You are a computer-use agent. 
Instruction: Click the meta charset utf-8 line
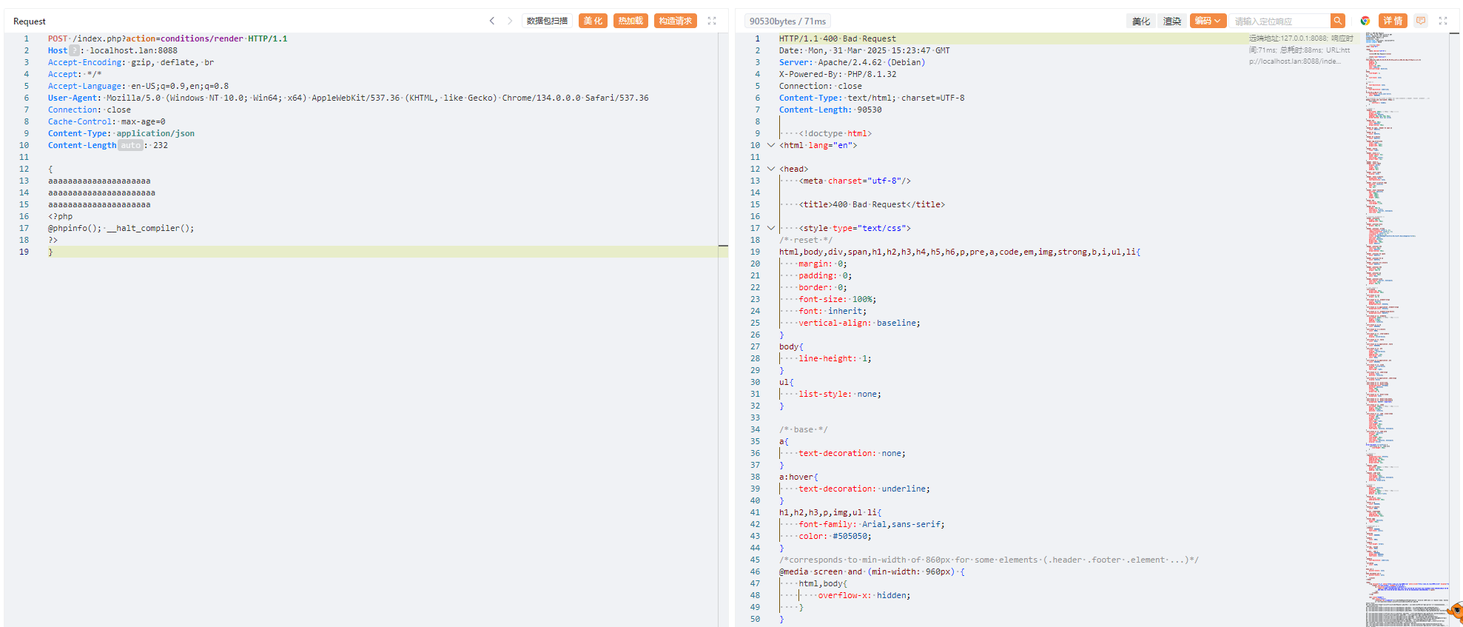pos(855,181)
